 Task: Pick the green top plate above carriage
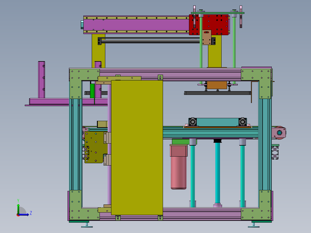tap(218, 13)
